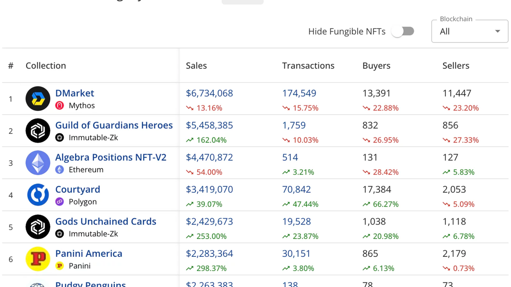
Task: Click DMarket's 174,549 transactions link
Action: [x=299, y=93]
